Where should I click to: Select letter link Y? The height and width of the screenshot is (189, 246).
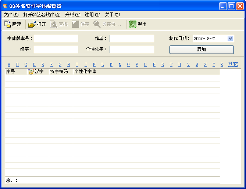pyautogui.click(x=214, y=65)
